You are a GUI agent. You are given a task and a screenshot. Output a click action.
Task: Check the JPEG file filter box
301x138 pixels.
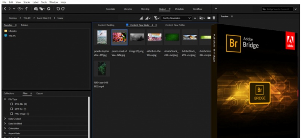point(12,104)
